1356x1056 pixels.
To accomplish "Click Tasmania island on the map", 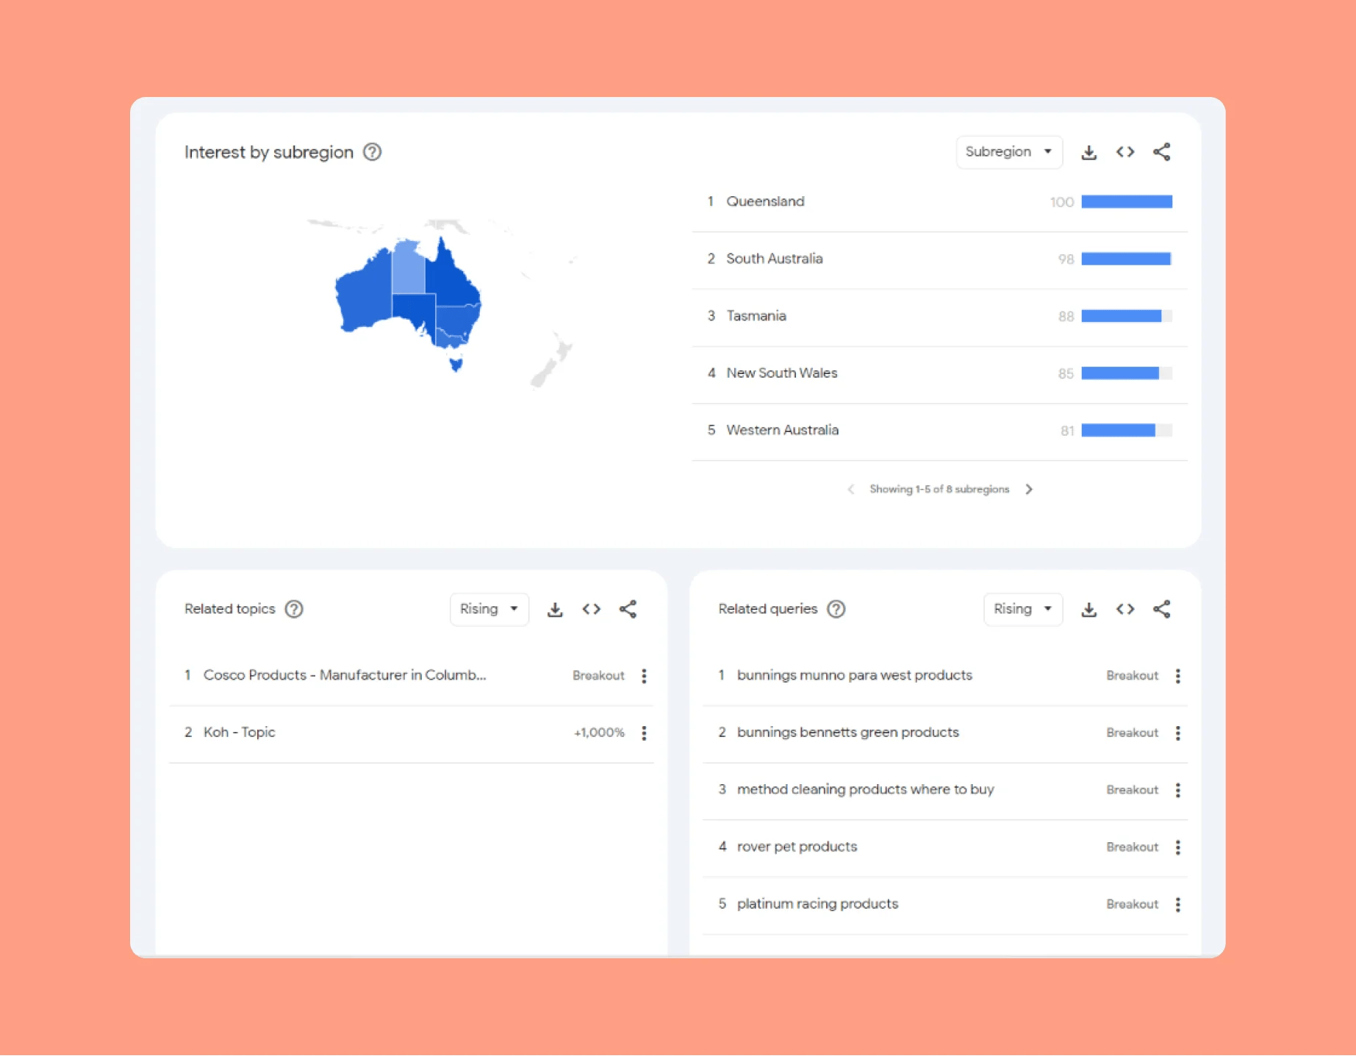I will coord(456,363).
